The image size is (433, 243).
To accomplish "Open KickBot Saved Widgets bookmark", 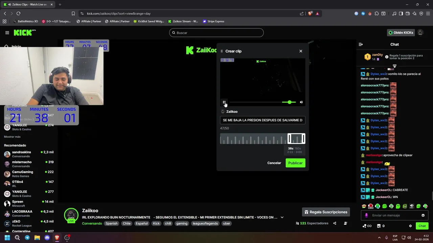I will pyautogui.click(x=149, y=21).
